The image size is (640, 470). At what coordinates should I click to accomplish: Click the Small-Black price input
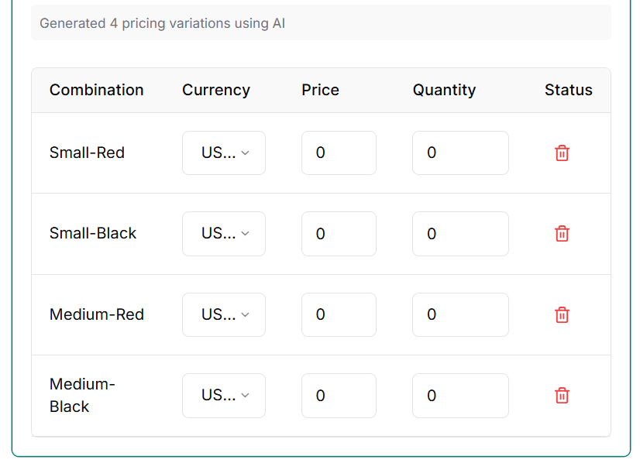[339, 234]
